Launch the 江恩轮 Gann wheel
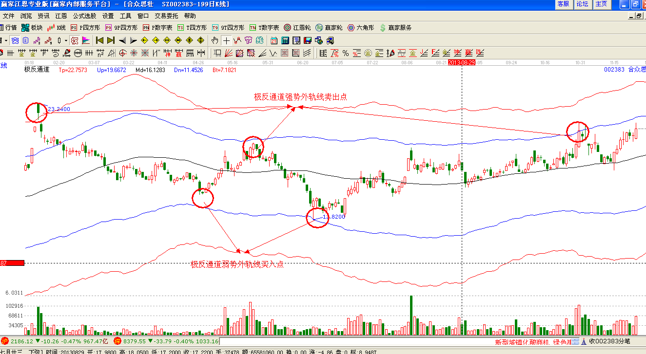 point(297,28)
